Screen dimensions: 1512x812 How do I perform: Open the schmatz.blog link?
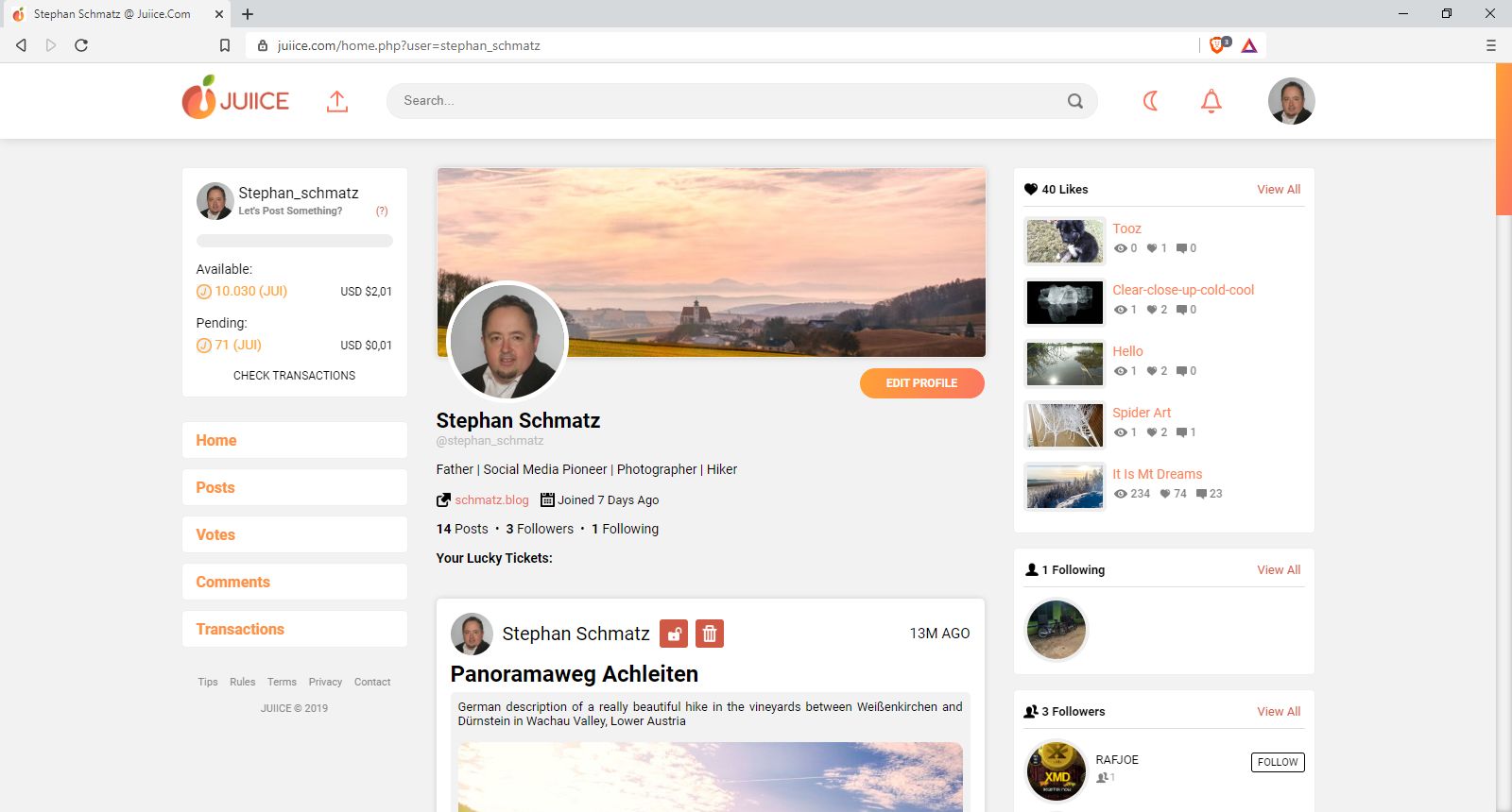coord(491,500)
